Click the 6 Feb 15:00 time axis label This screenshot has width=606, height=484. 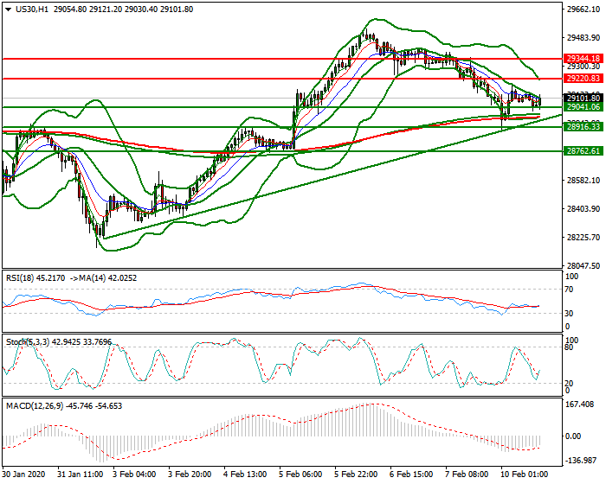[411, 474]
